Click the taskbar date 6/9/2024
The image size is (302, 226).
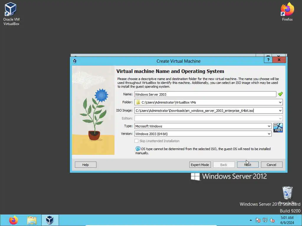pos(287,223)
